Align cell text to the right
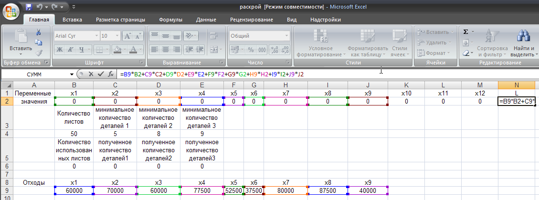The width and height of the screenshot is (539, 200). pos(177,49)
